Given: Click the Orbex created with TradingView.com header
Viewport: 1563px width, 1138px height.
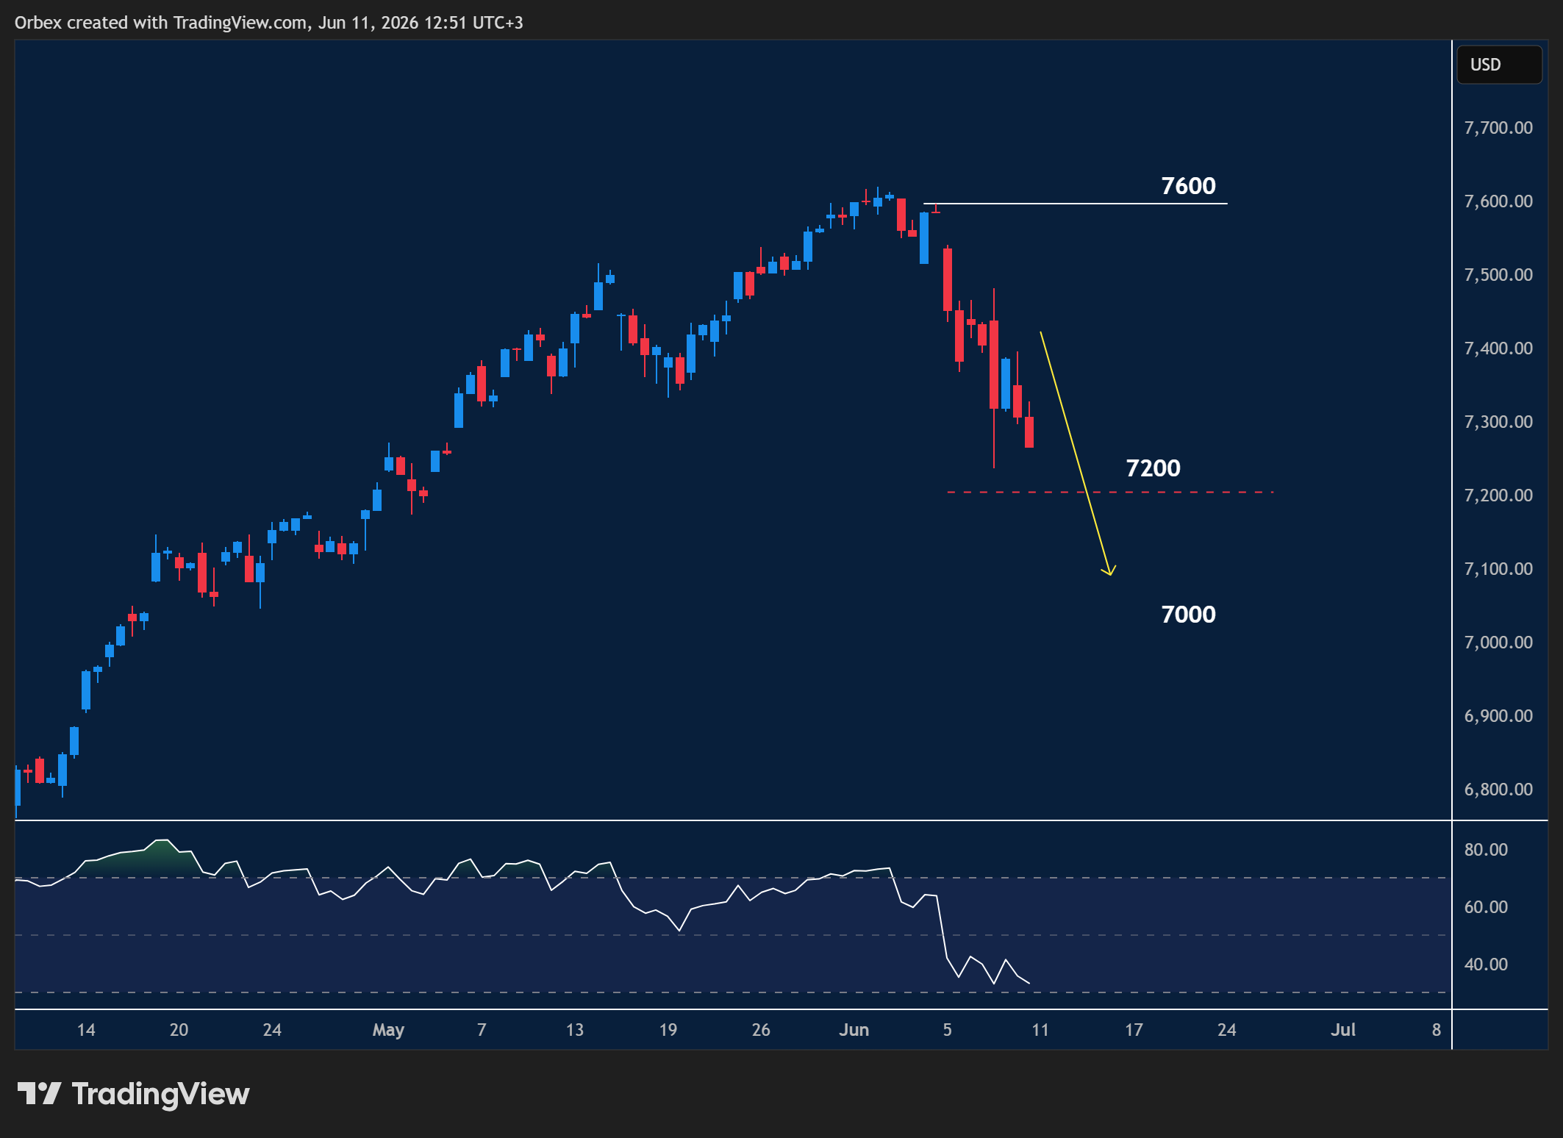Looking at the screenshot, I should point(269,23).
